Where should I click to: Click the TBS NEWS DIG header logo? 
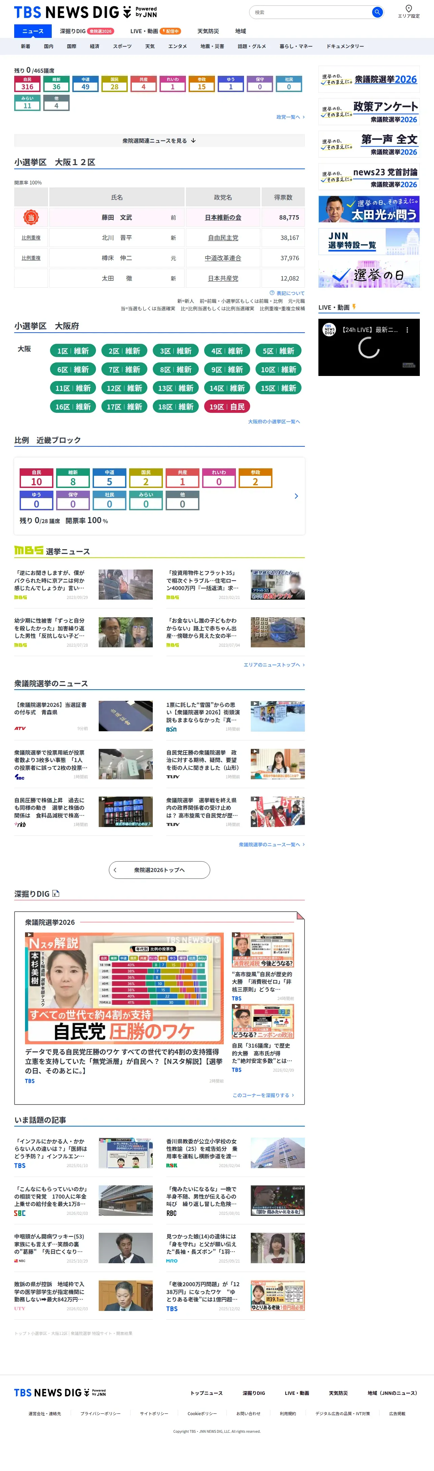86,12
